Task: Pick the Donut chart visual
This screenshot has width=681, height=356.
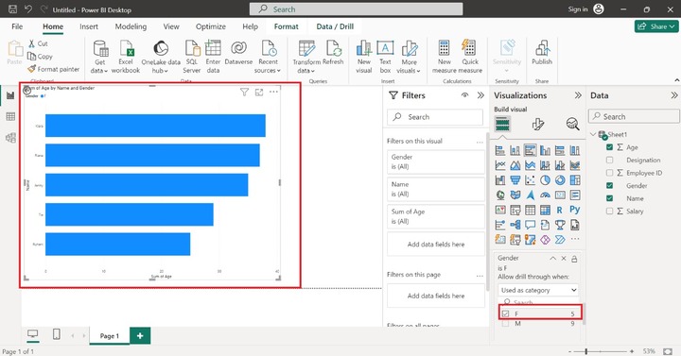Action: point(560,180)
